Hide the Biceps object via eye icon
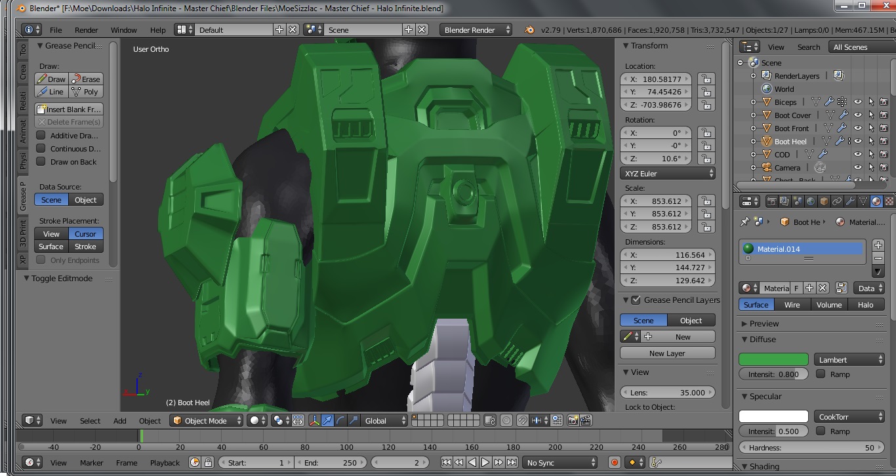The height and width of the screenshot is (476, 896). (x=857, y=102)
